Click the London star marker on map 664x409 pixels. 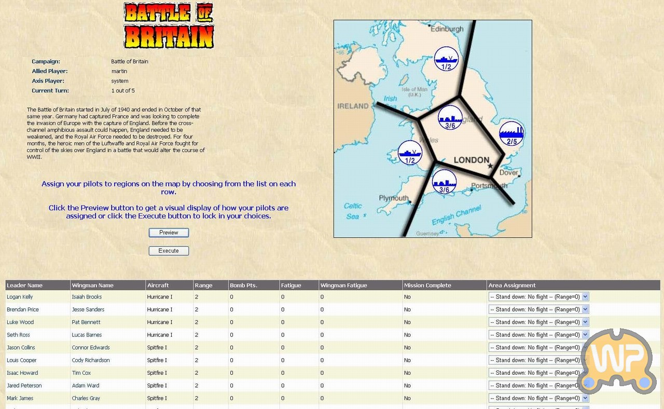point(490,166)
